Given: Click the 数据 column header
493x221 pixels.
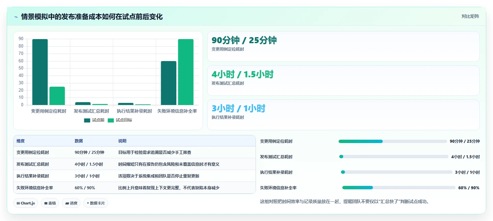Looking at the screenshot, I should coord(79,141).
